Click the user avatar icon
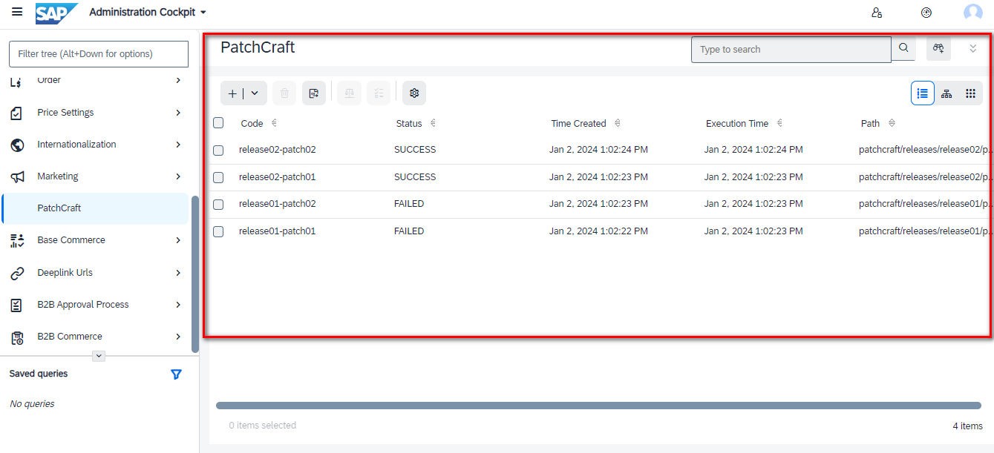Image resolution: width=994 pixels, height=453 pixels. click(972, 13)
